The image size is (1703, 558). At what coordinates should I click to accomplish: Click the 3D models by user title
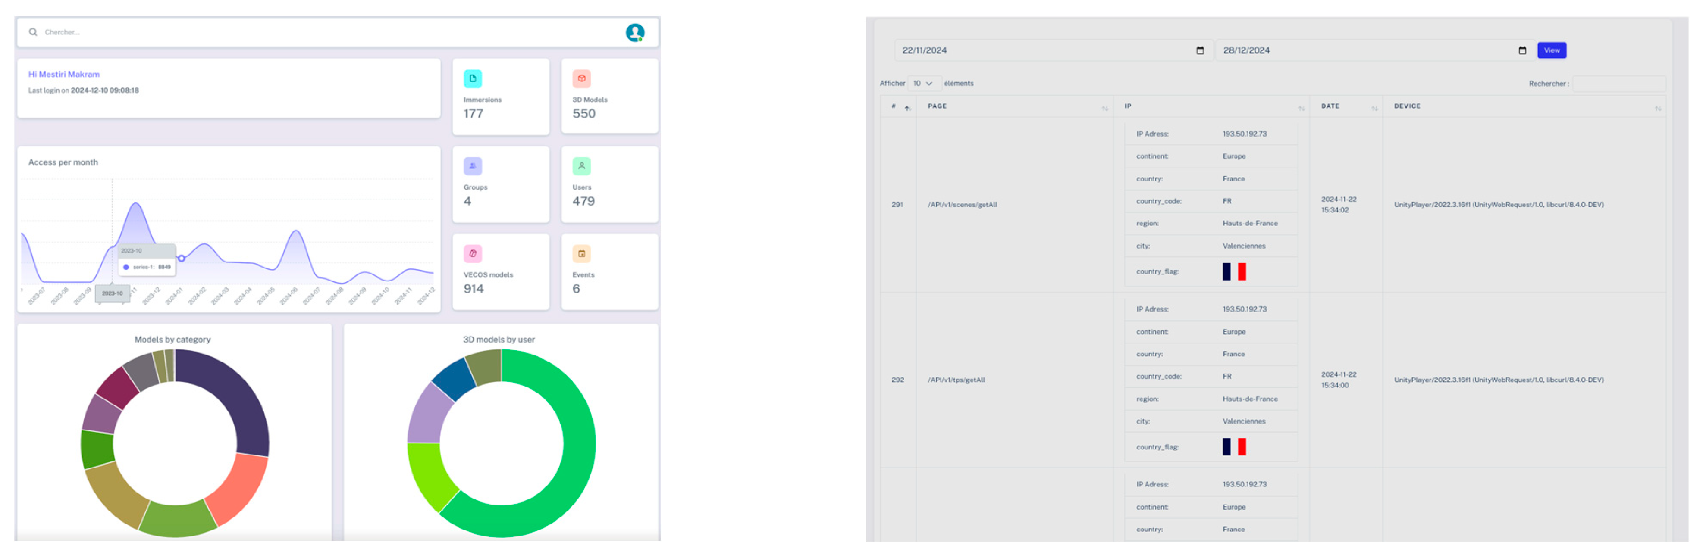[x=499, y=340]
